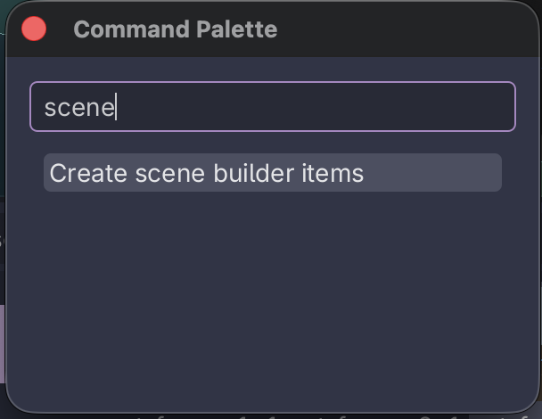Viewport: 542px width, 419px height.
Task: Click the word "builder" in the result entry
Action: (255, 173)
